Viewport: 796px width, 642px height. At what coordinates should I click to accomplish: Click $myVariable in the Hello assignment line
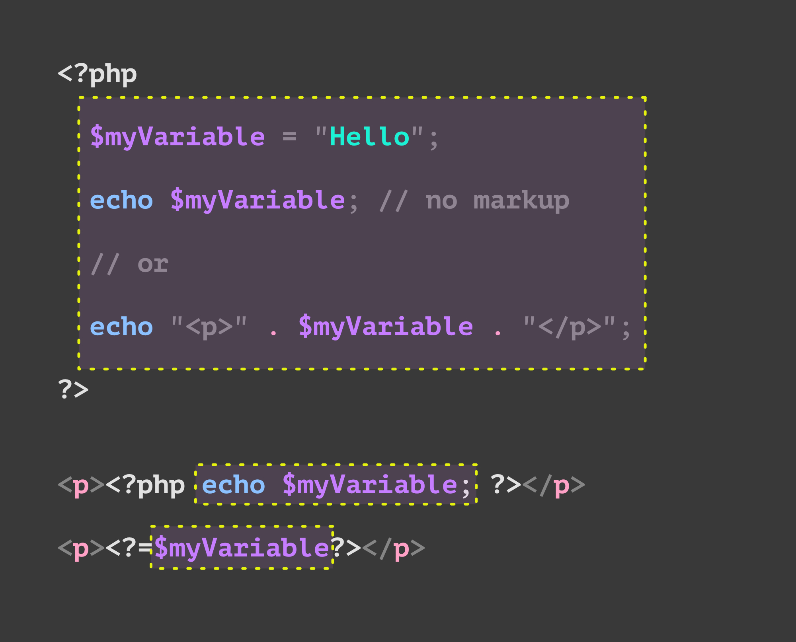coord(178,137)
